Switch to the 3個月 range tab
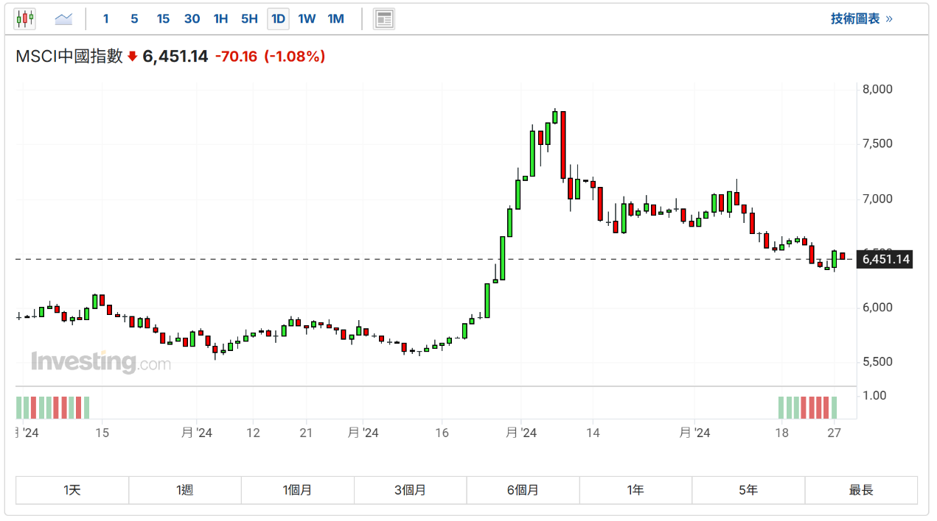 [x=410, y=490]
